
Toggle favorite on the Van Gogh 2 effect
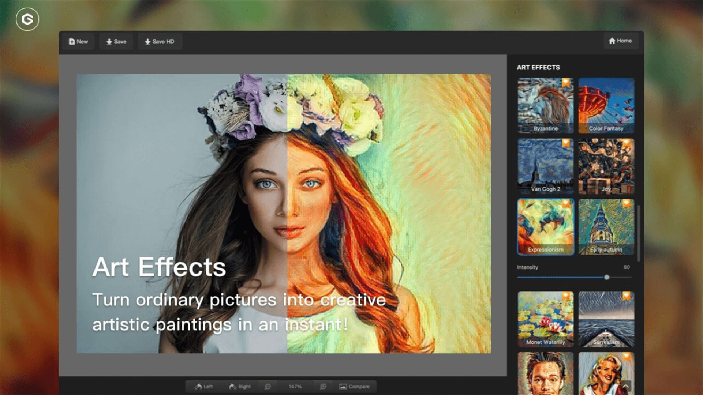[565, 143]
